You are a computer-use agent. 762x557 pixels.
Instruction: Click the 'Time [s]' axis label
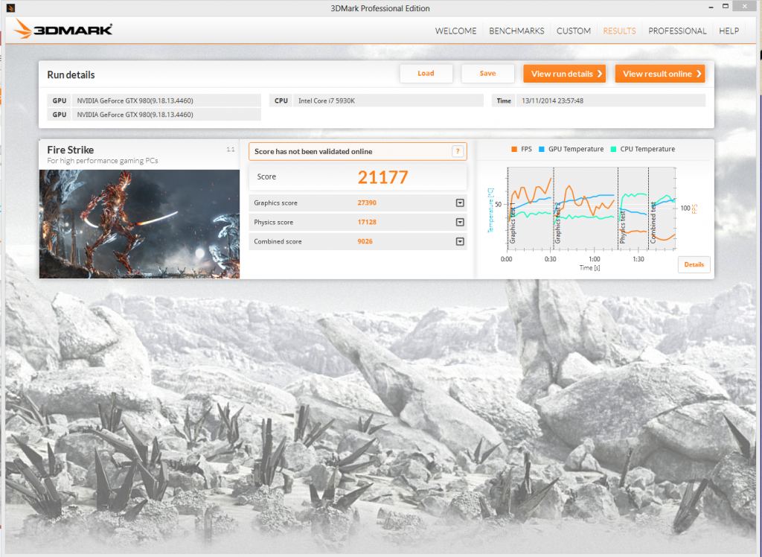coord(589,268)
